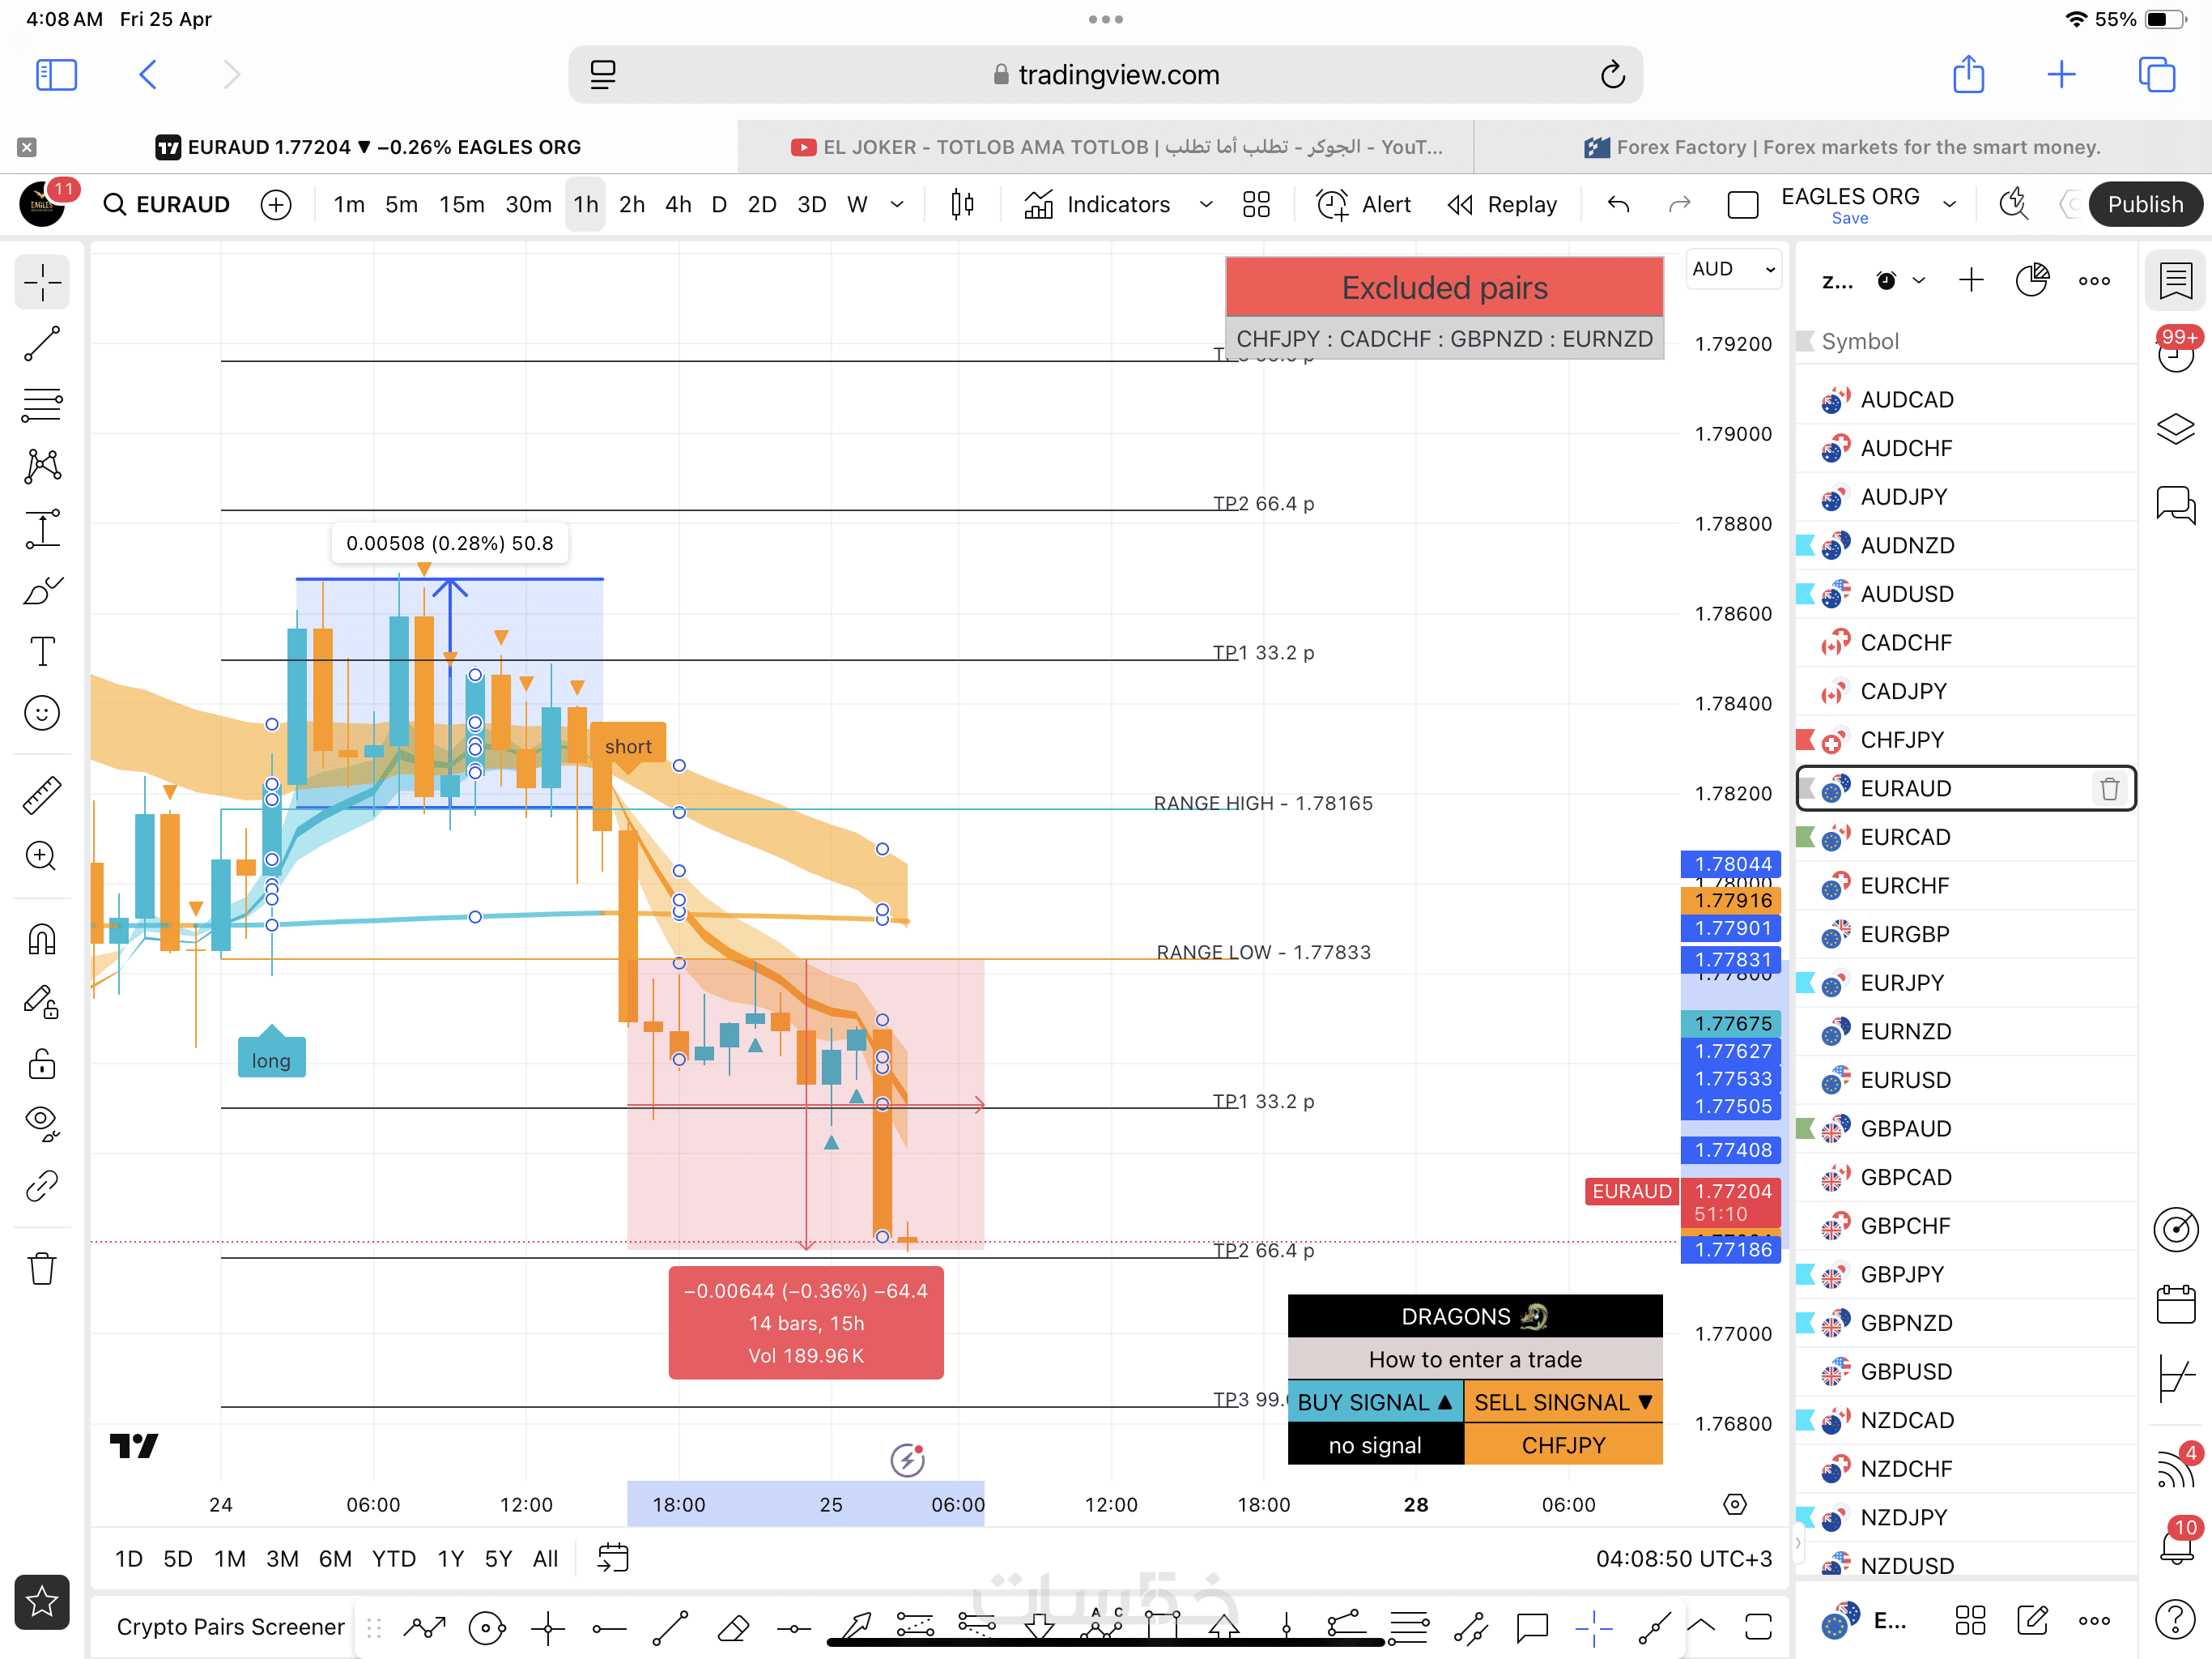Viewport: 2212px width, 1659px height.
Task: Open the economic calendar panel
Action: [2176, 1303]
